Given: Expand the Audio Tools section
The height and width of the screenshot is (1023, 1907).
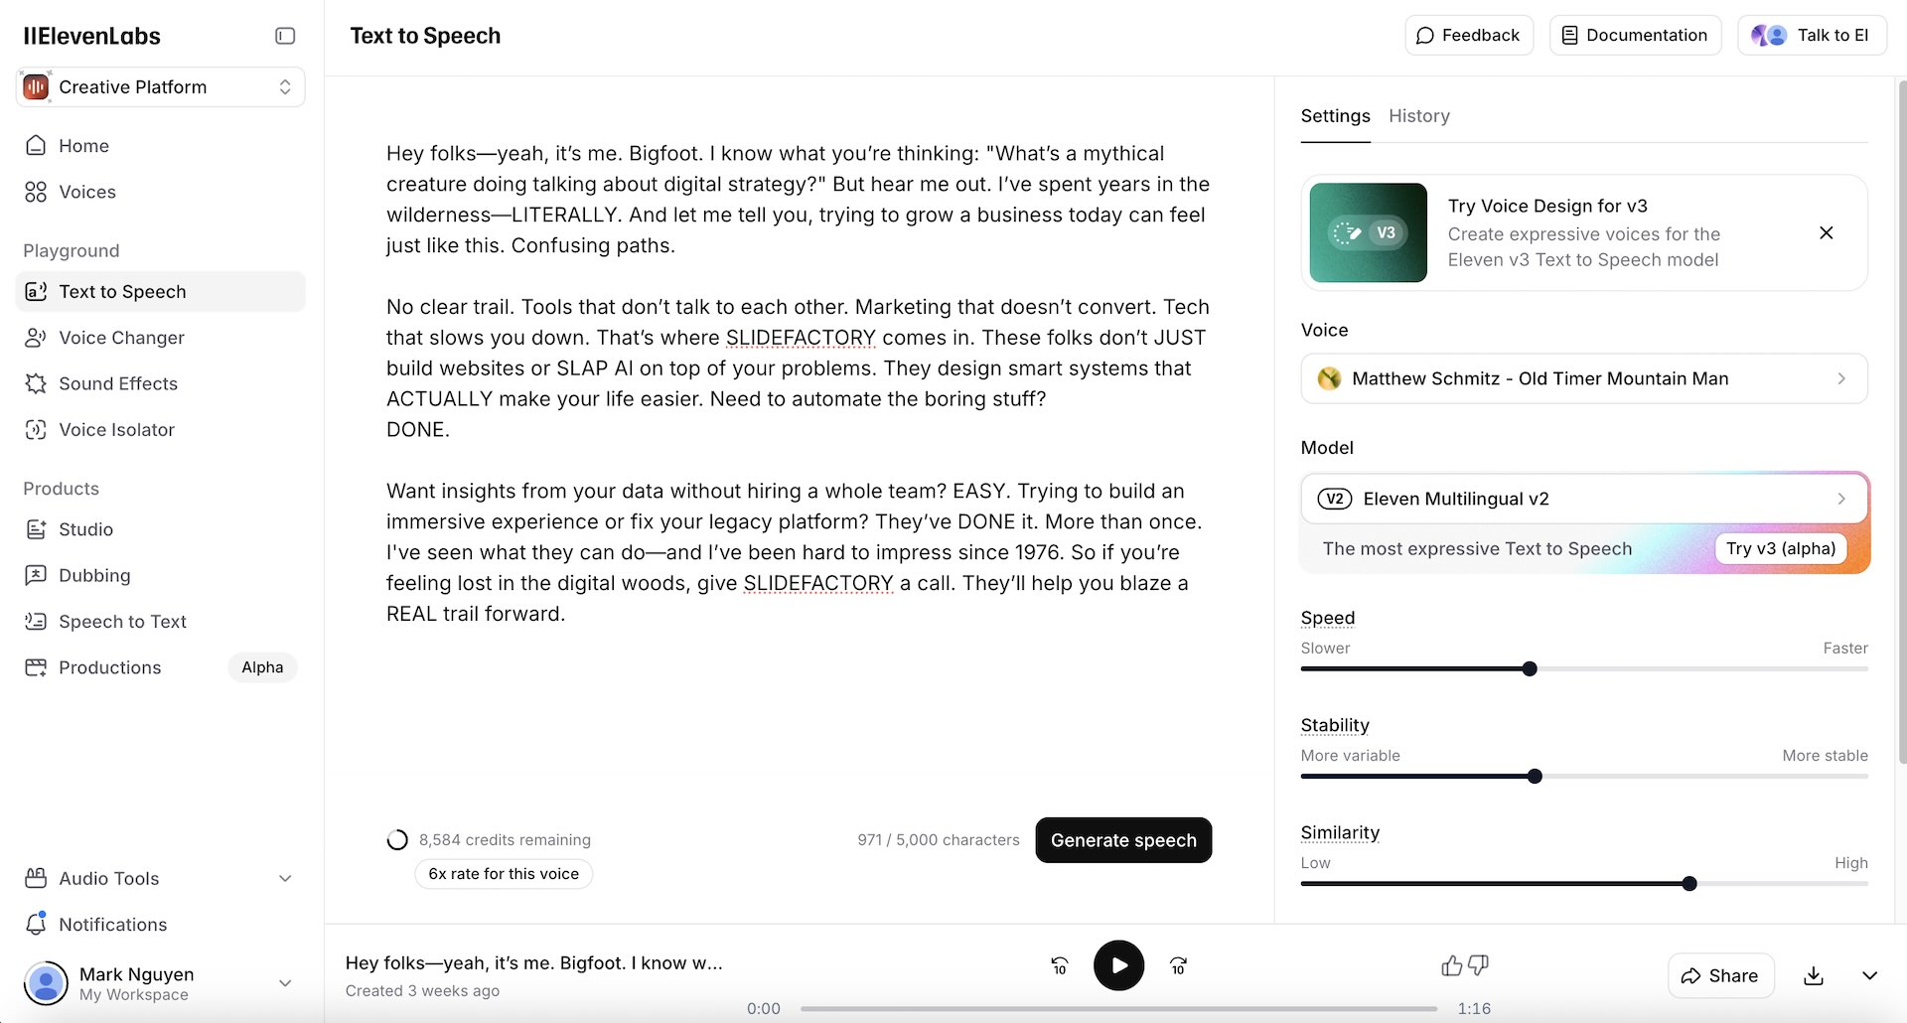Looking at the screenshot, I should 160,878.
